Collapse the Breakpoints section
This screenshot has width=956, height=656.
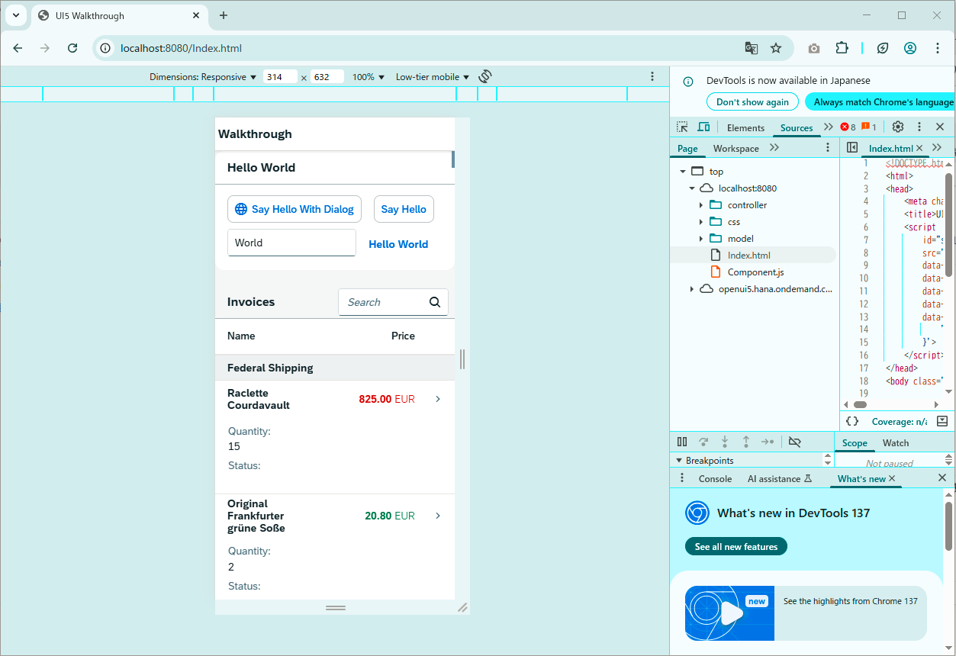pyautogui.click(x=679, y=461)
